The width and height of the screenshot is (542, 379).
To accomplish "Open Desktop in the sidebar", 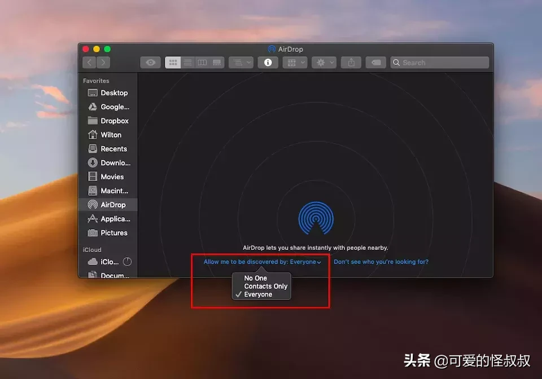I will (x=108, y=93).
